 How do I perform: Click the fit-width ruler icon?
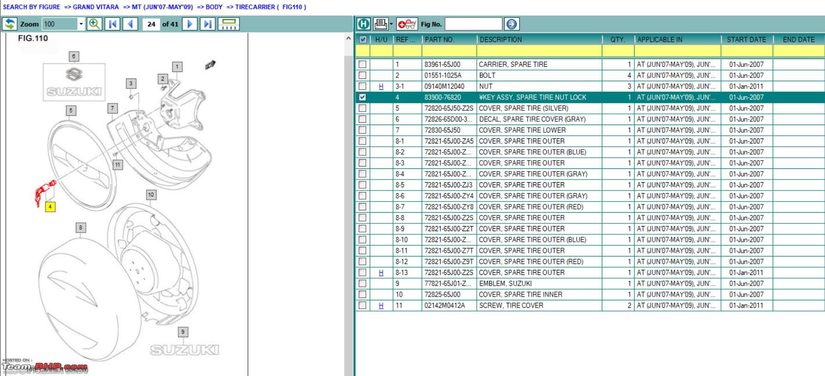click(x=229, y=24)
